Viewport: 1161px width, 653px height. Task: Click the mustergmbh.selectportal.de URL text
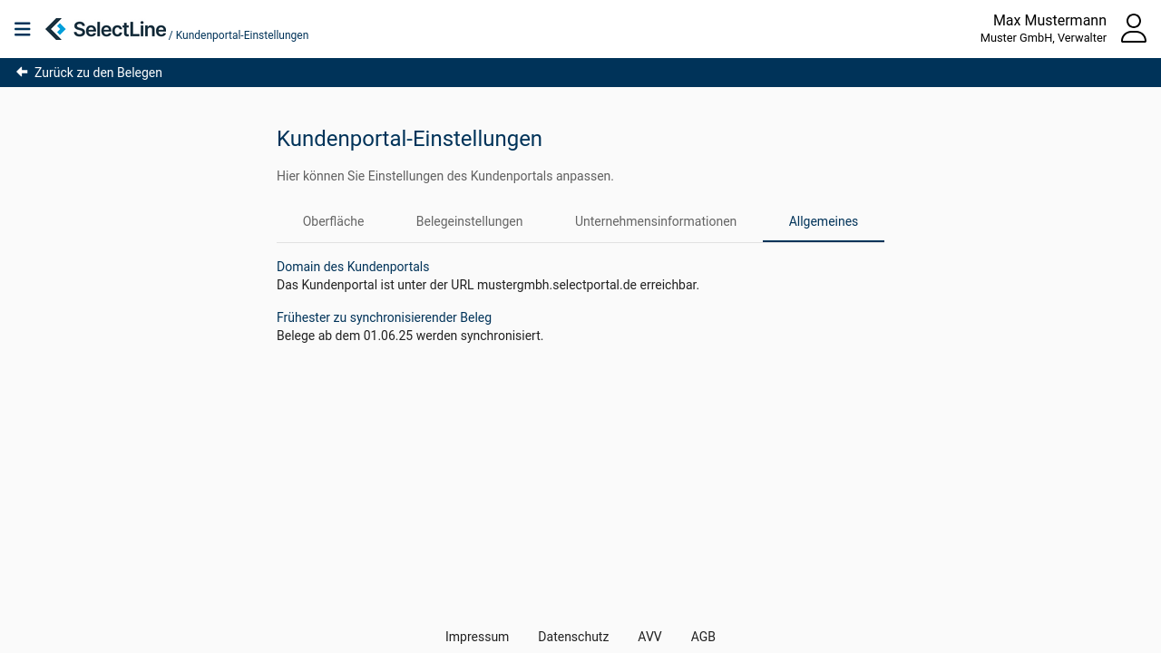click(556, 285)
